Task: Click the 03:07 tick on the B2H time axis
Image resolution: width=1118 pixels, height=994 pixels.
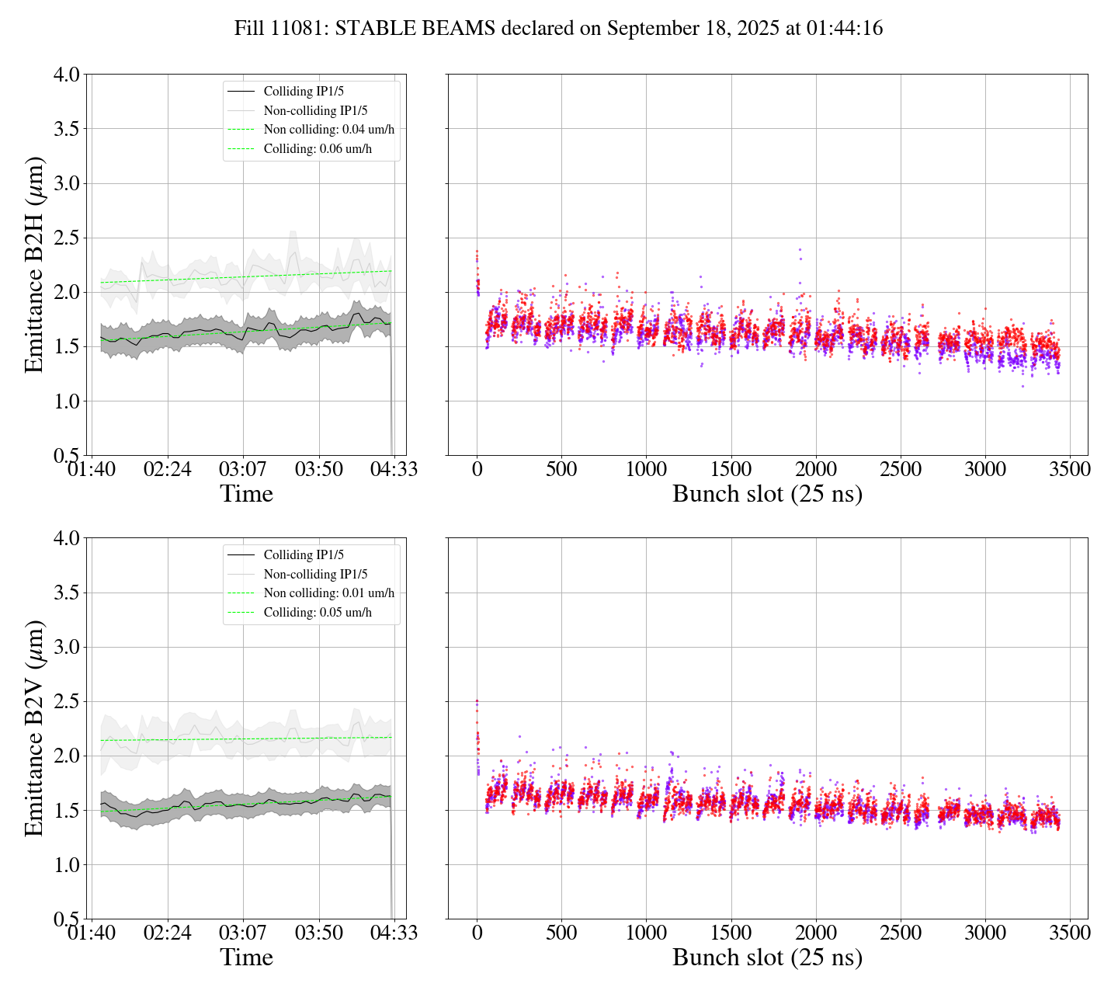Action: tap(243, 470)
